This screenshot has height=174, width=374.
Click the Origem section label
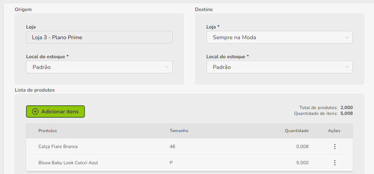click(x=23, y=9)
